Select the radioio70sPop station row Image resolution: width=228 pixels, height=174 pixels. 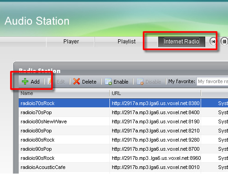pos(123,112)
